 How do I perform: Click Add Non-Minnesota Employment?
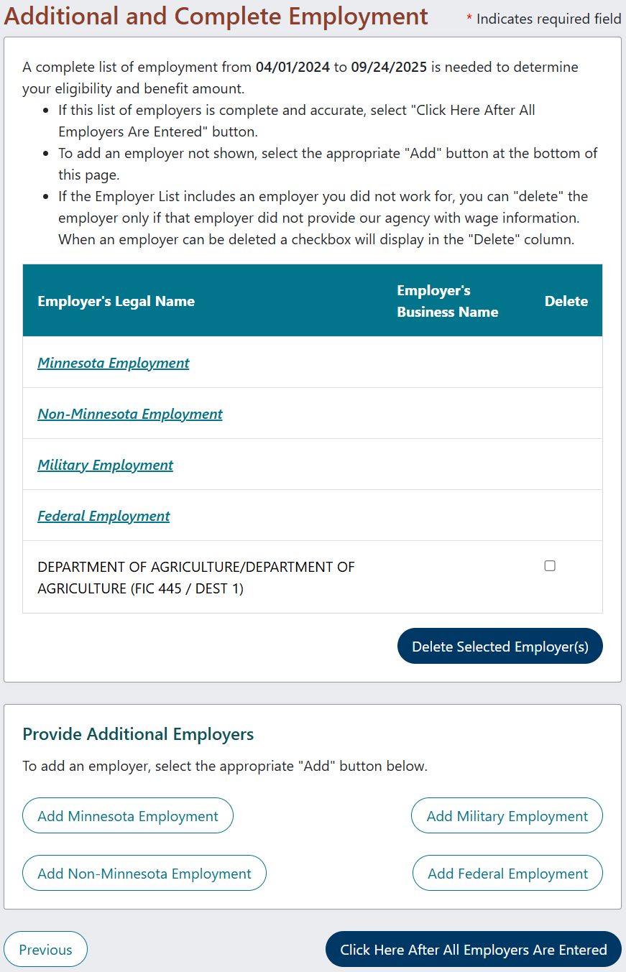coord(144,873)
